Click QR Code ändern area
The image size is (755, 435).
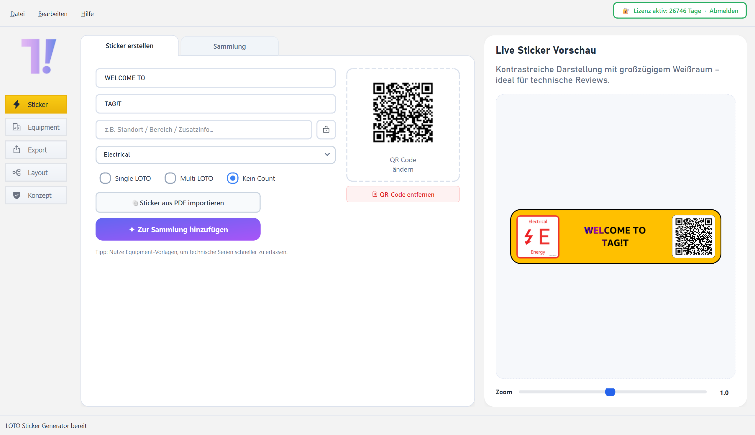[x=403, y=125]
